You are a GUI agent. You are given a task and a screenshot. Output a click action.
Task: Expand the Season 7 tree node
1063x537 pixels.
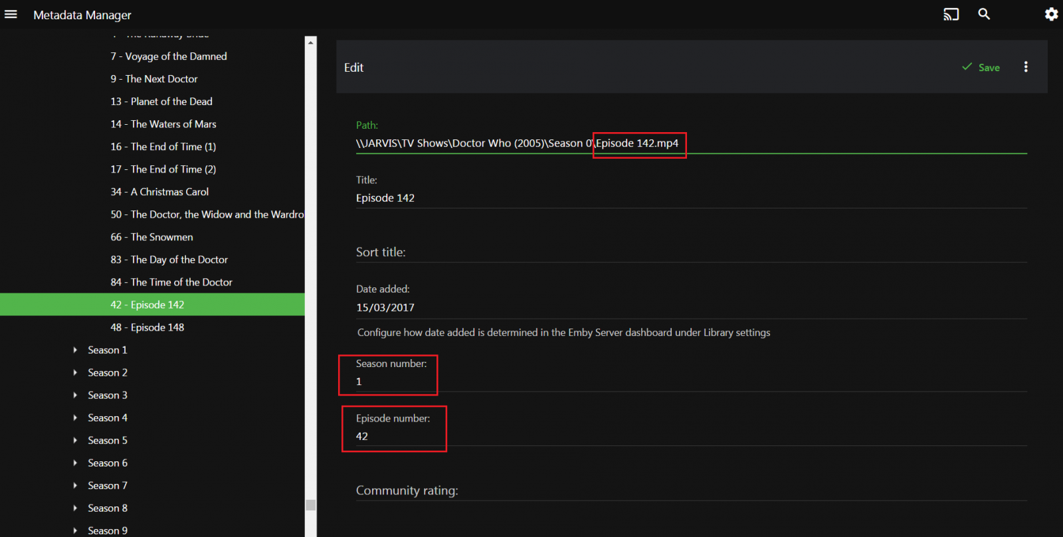[x=75, y=485]
